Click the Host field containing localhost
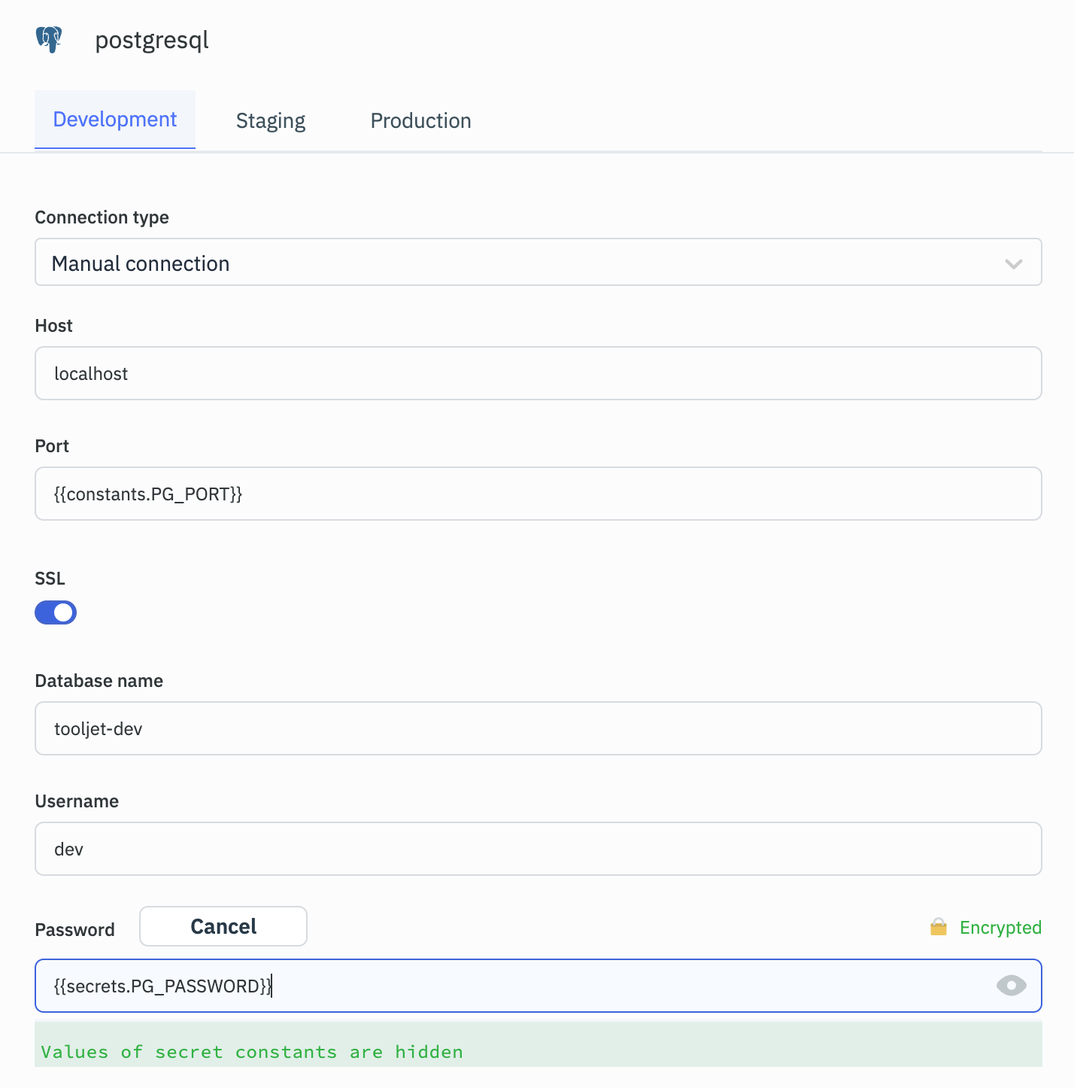Image resolution: width=1074 pixels, height=1088 pixels. pyautogui.click(x=537, y=373)
